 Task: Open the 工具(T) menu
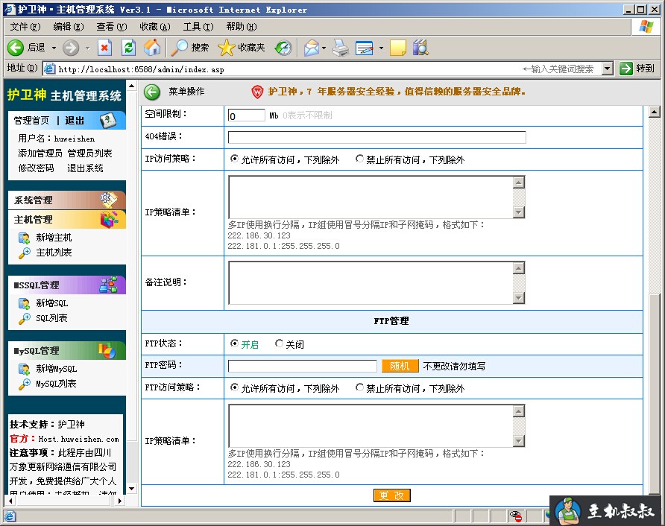[198, 27]
